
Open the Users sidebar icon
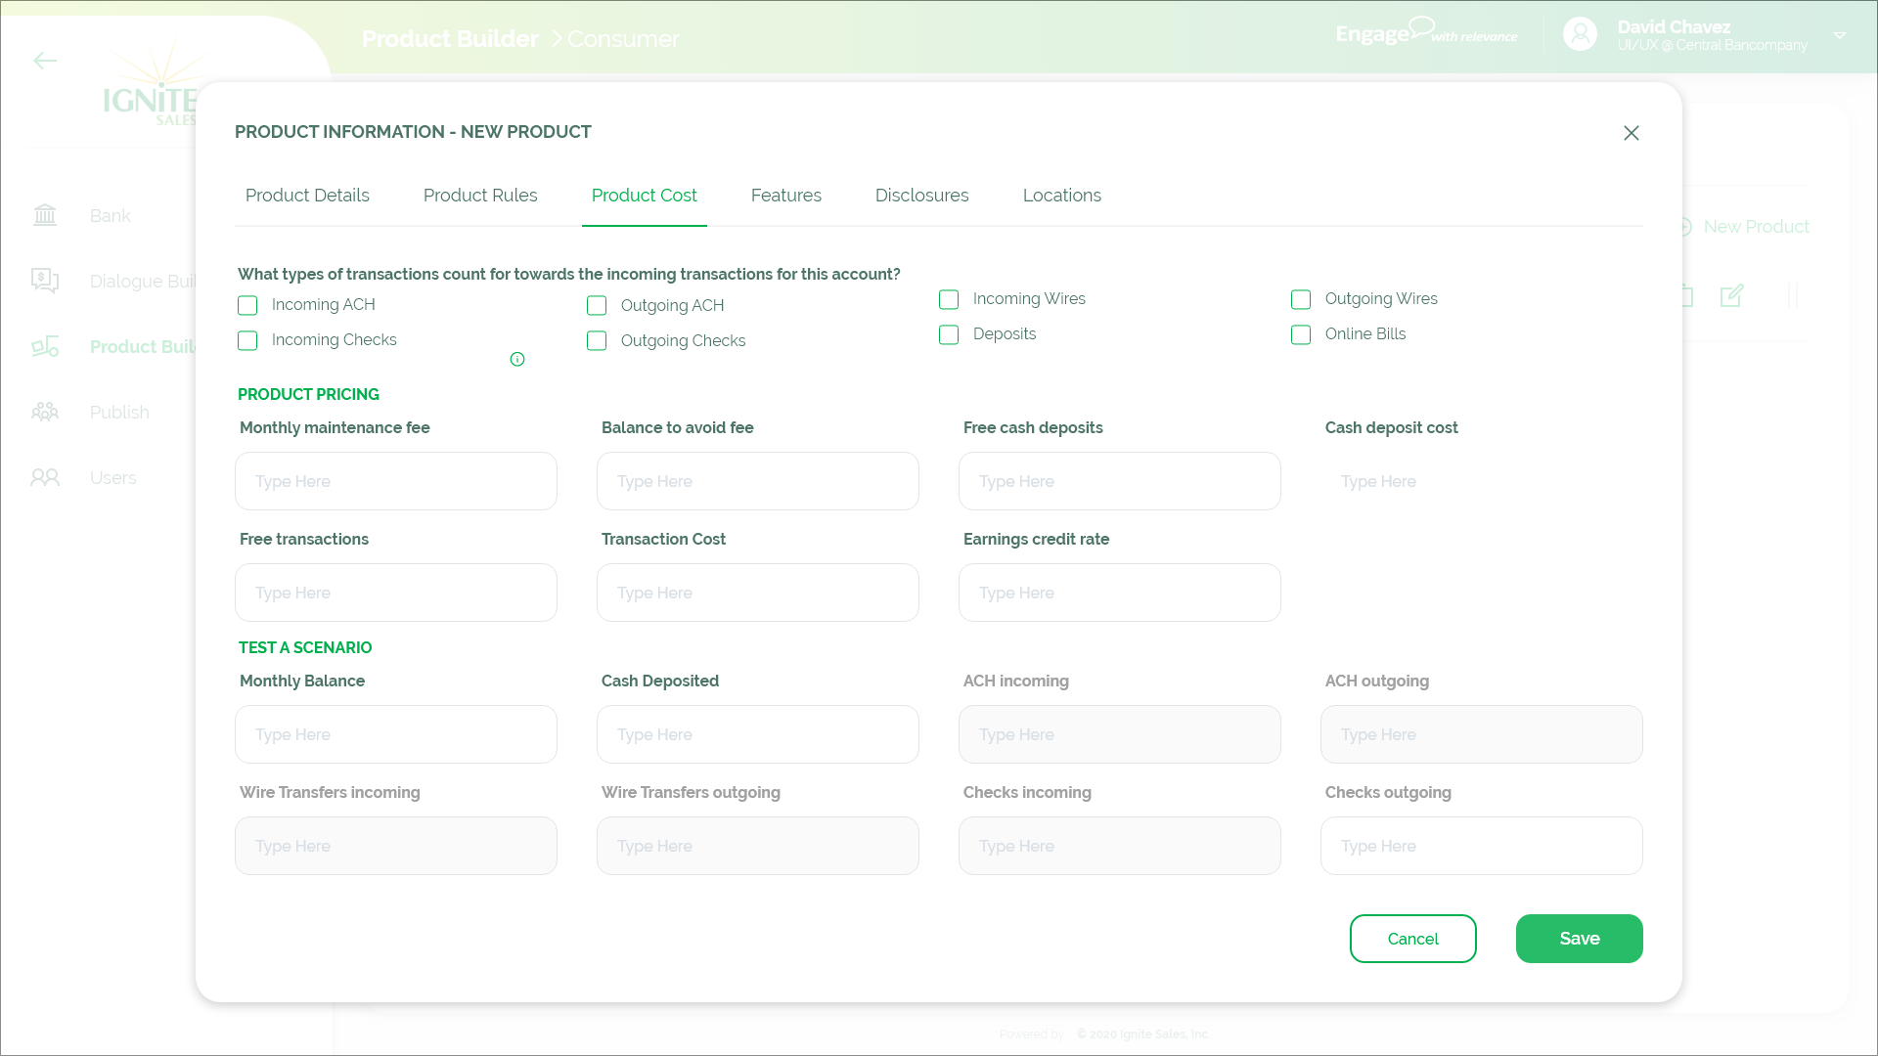tap(45, 477)
